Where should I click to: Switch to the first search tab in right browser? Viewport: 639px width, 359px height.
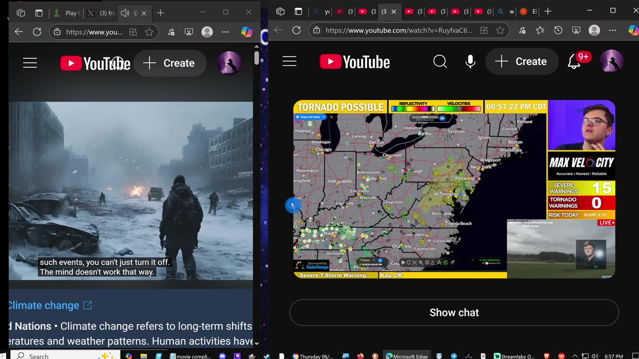pos(321,11)
